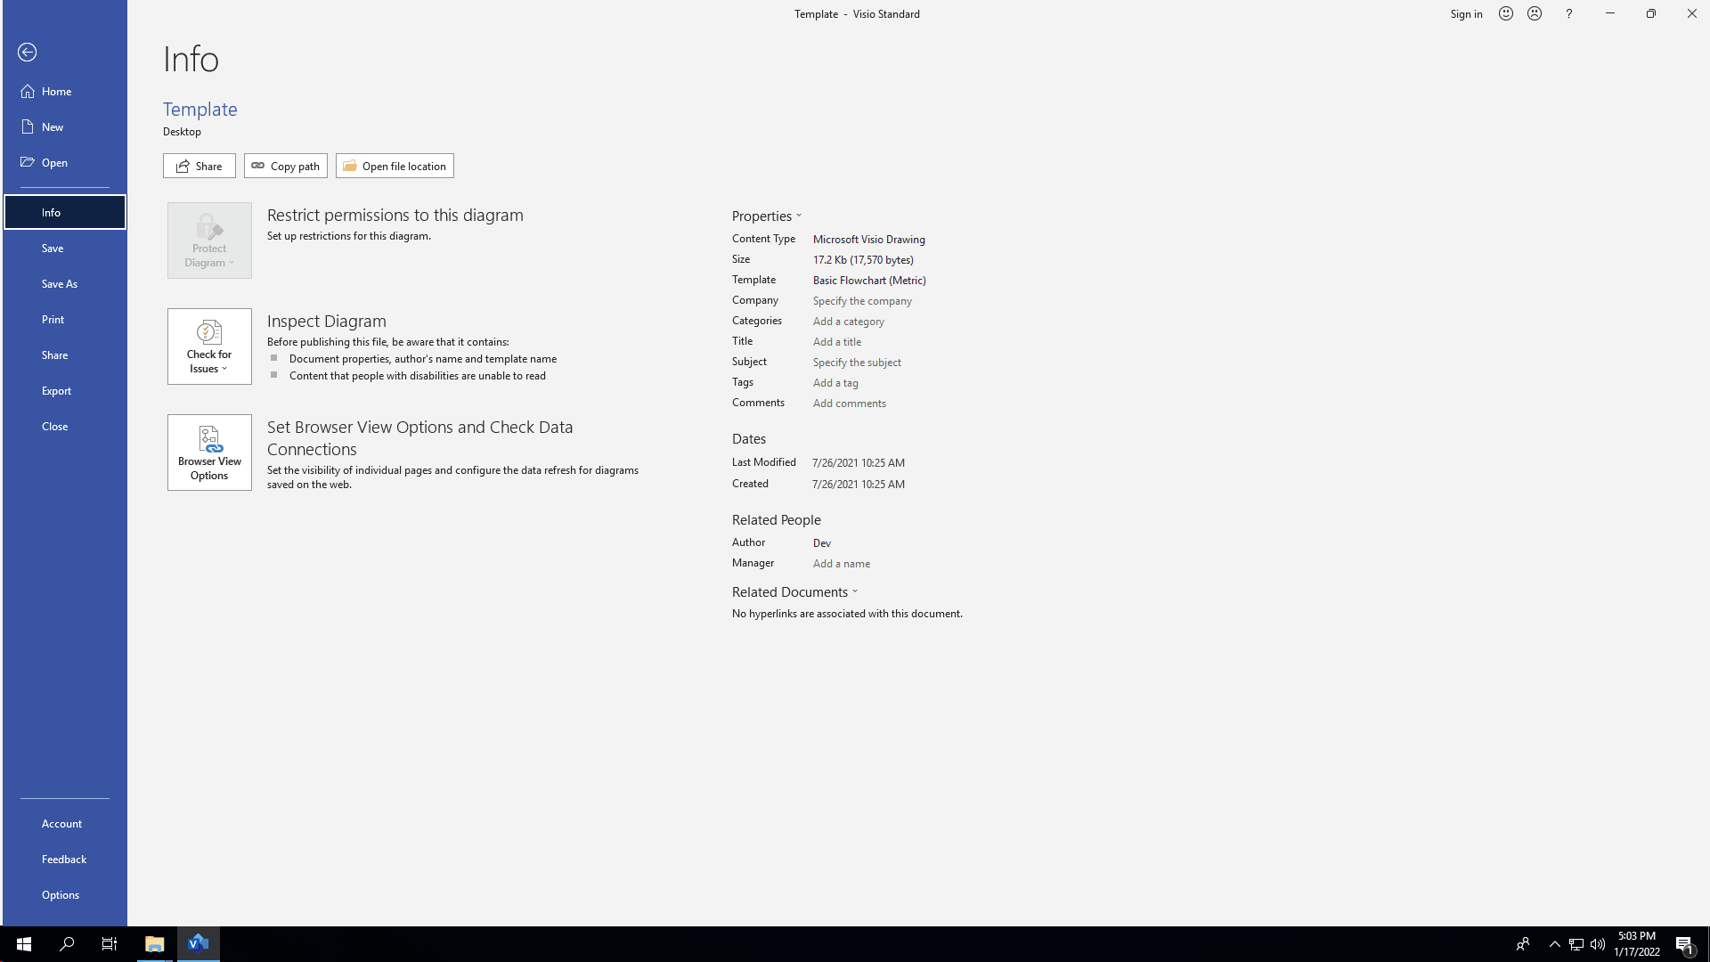Click Specify the company link

(x=861, y=299)
